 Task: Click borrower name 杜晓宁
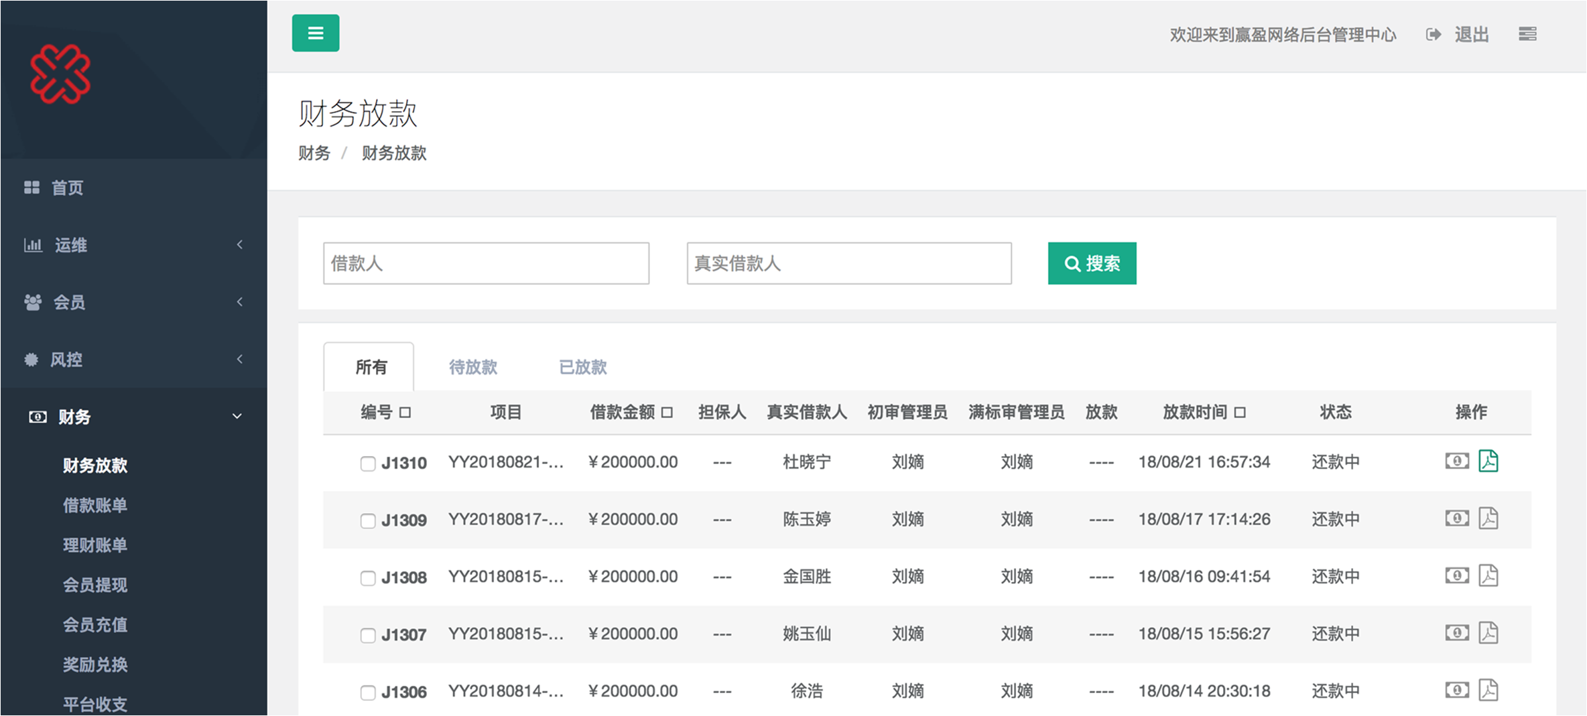[807, 462]
